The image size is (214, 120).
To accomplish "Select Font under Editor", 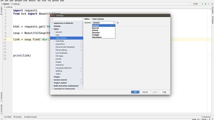I will [57, 35].
